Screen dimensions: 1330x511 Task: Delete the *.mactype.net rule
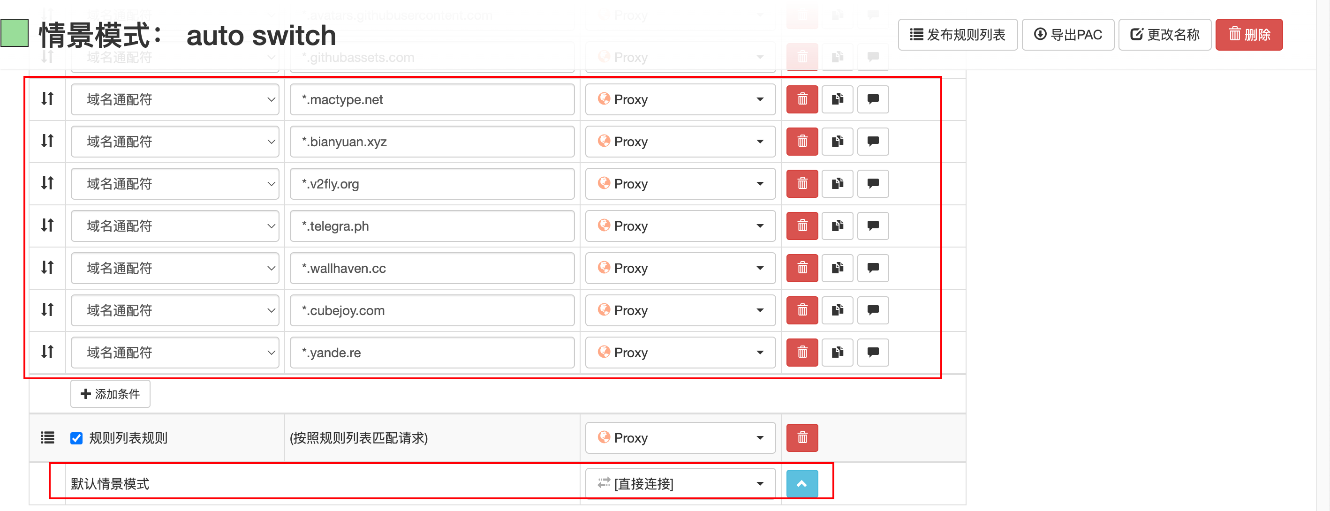pyautogui.click(x=801, y=99)
